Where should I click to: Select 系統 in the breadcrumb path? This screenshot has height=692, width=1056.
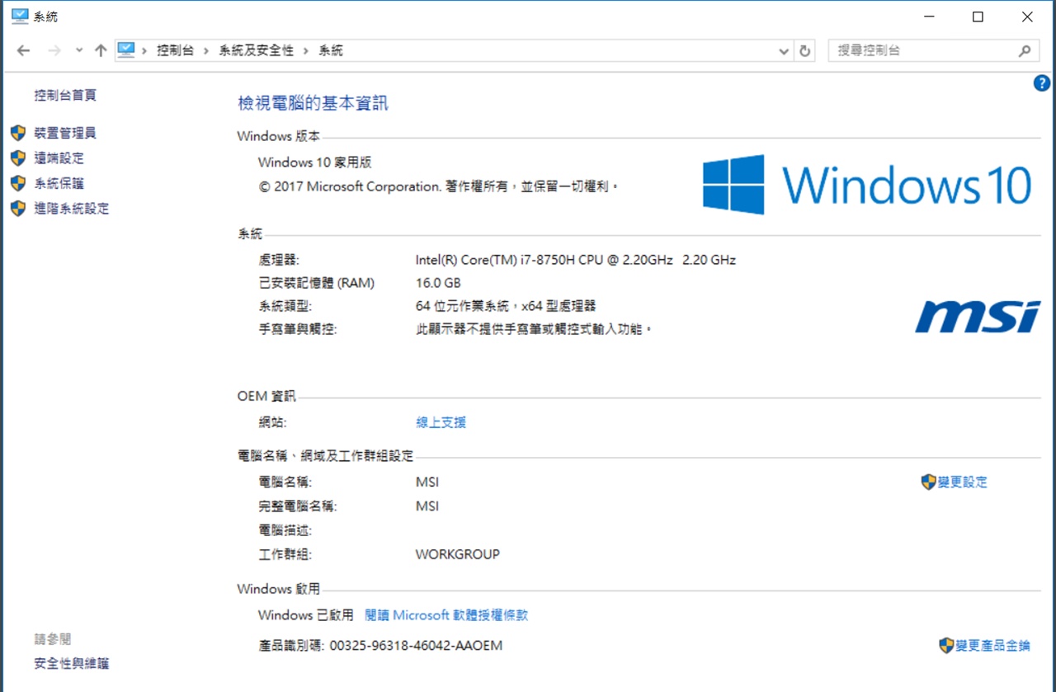331,50
